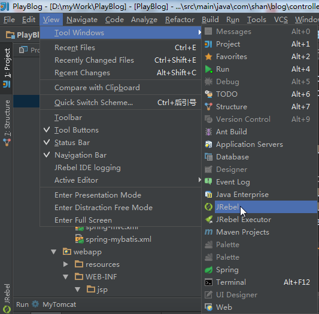This screenshot has height=314, width=319.
Task: Expand the resources folder arrow
Action: click(x=65, y=264)
